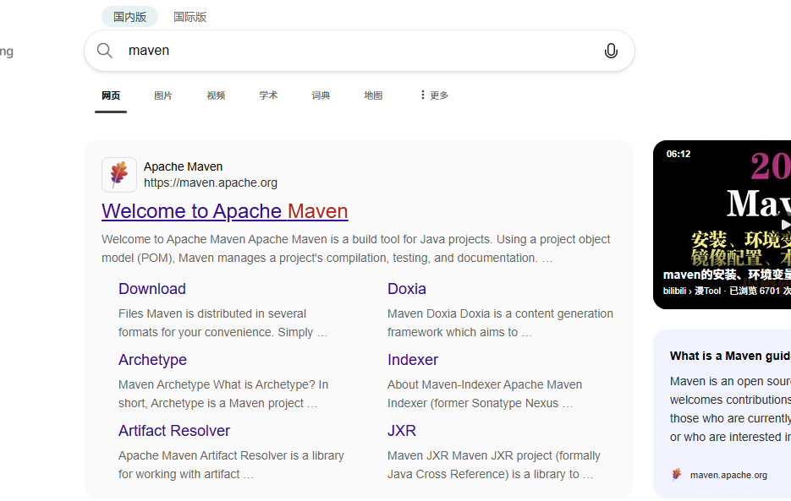Image resolution: width=791 pixels, height=501 pixels.
Task: Open the three-dot 更多 menu
Action: coord(434,95)
